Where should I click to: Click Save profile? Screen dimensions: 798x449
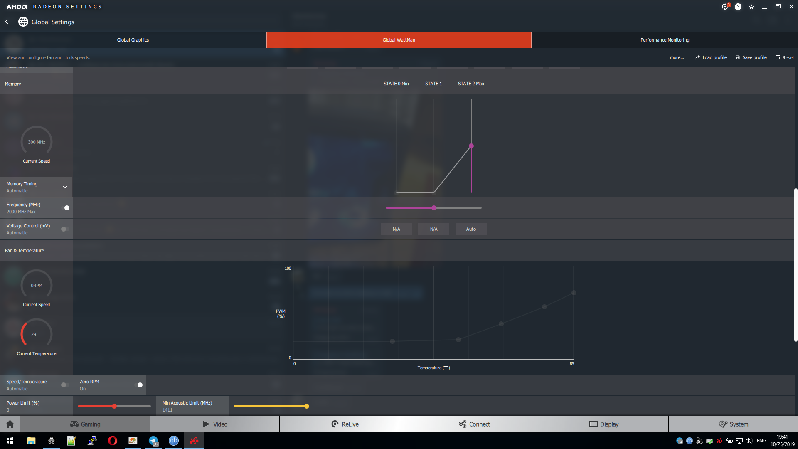[751, 57]
